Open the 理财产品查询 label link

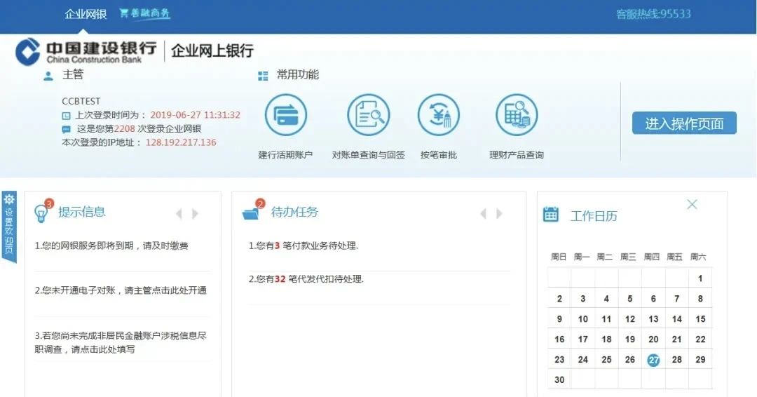[517, 155]
